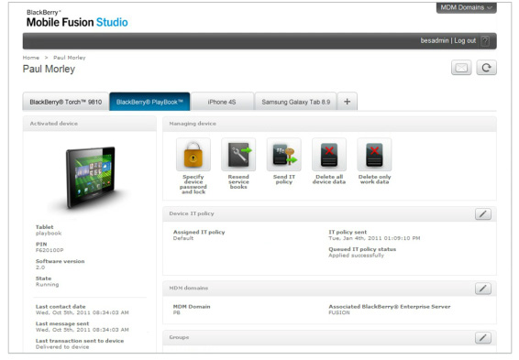Click the help question mark icon
This screenshot has height=360, width=519.
[x=485, y=41]
